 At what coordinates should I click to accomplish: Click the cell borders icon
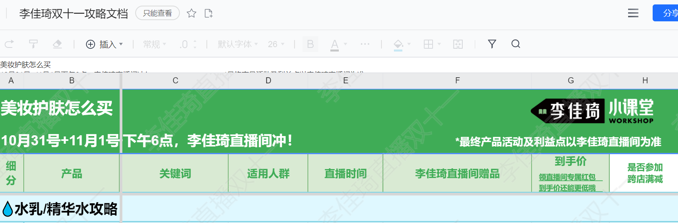tap(429, 44)
